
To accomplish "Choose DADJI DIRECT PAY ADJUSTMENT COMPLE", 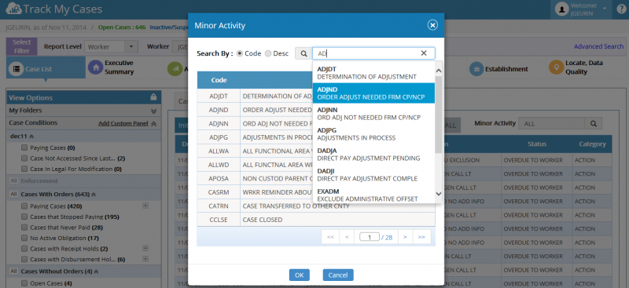I will click(373, 175).
